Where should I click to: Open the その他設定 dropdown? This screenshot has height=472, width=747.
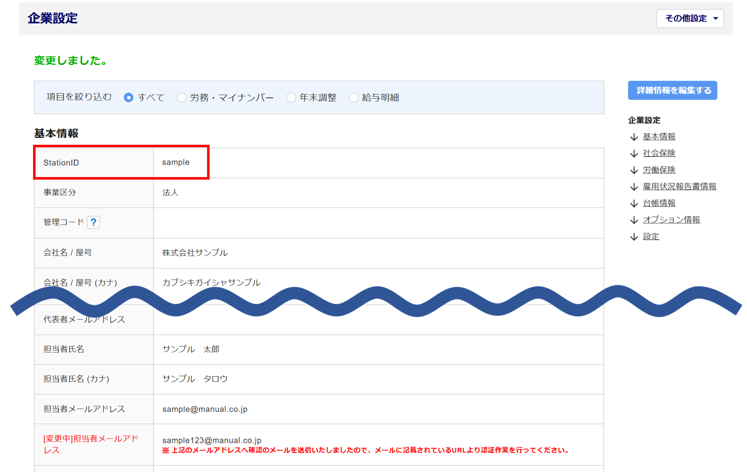point(690,18)
